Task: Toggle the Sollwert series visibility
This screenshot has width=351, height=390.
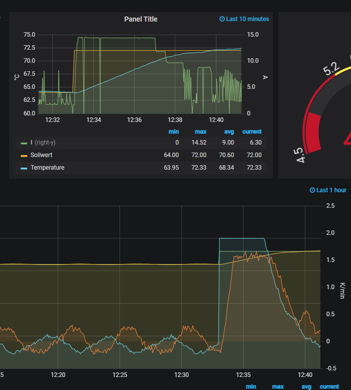Action: (x=41, y=155)
